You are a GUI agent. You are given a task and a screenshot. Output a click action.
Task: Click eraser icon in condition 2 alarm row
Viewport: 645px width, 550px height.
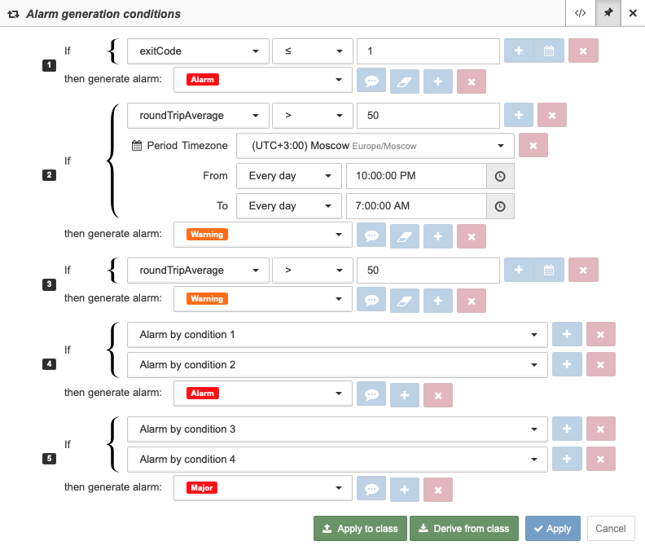[405, 236]
